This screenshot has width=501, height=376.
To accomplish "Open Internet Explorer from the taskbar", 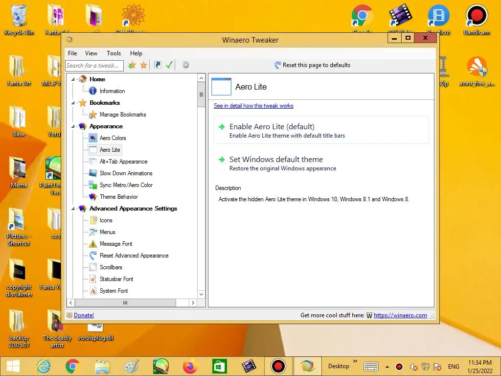I will pyautogui.click(x=44, y=366).
